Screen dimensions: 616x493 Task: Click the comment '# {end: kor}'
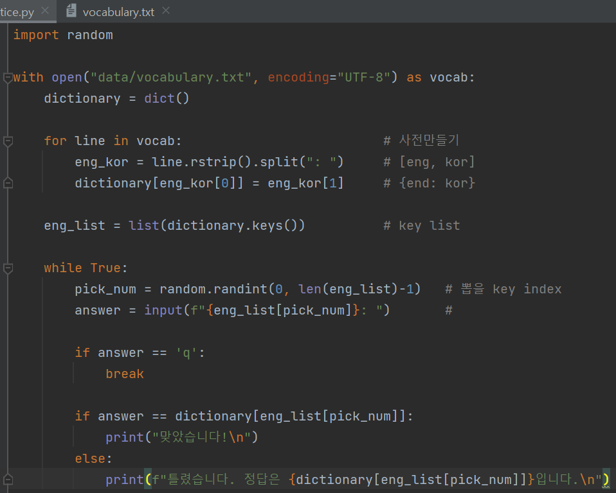pyautogui.click(x=429, y=183)
